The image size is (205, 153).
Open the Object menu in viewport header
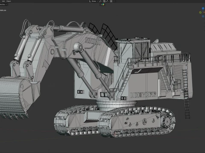click(x=9, y=1)
